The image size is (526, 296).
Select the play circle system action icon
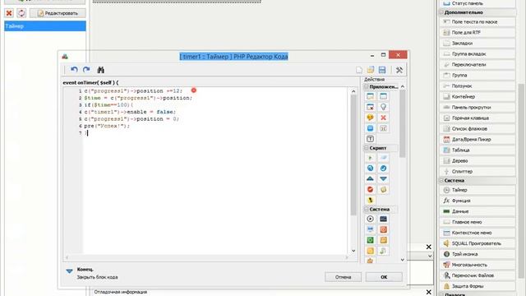point(370,219)
